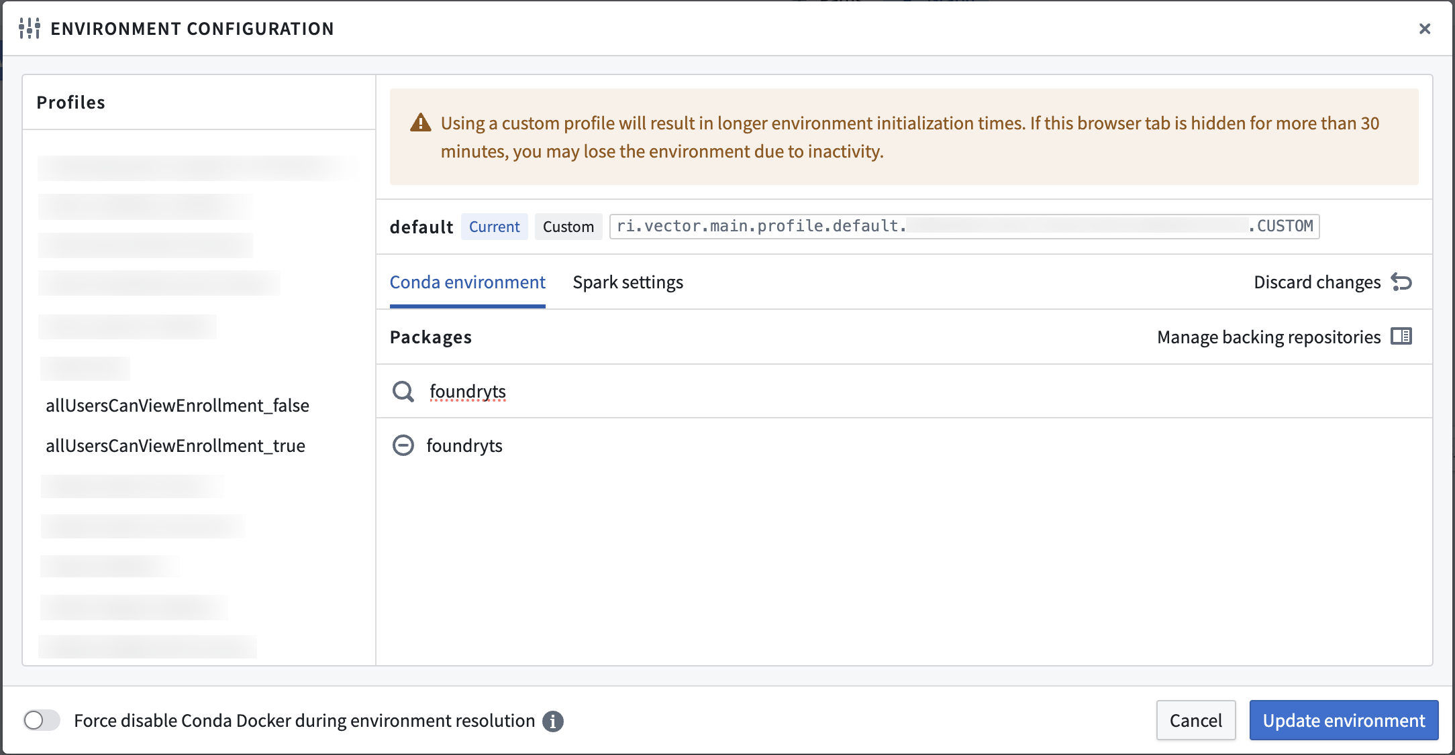Click the Update environment button
1455x755 pixels.
pos(1344,721)
